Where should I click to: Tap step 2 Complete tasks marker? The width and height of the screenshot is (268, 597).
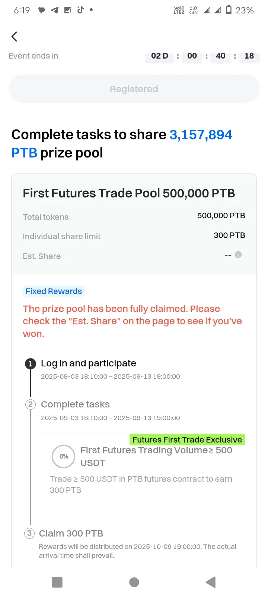coord(31,404)
